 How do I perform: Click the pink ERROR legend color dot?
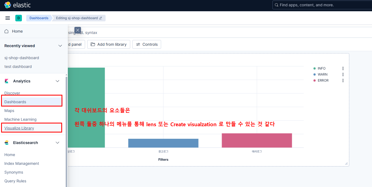click(x=315, y=80)
